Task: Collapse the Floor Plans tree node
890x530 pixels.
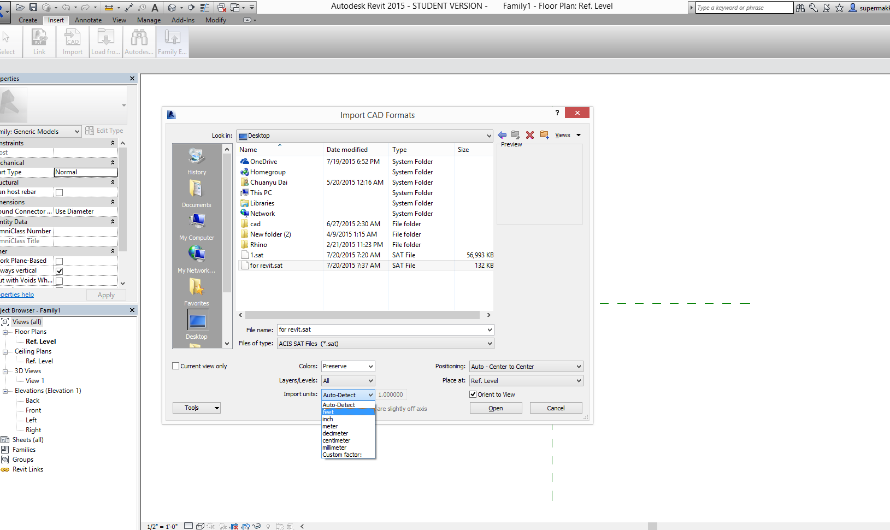Action: click(5, 332)
